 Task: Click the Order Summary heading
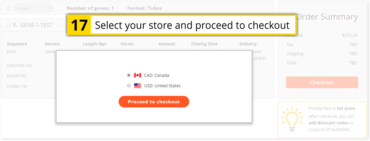coord(327,17)
